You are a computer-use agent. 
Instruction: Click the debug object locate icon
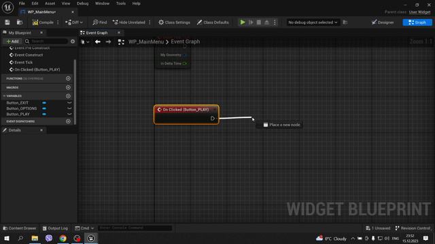point(345,22)
